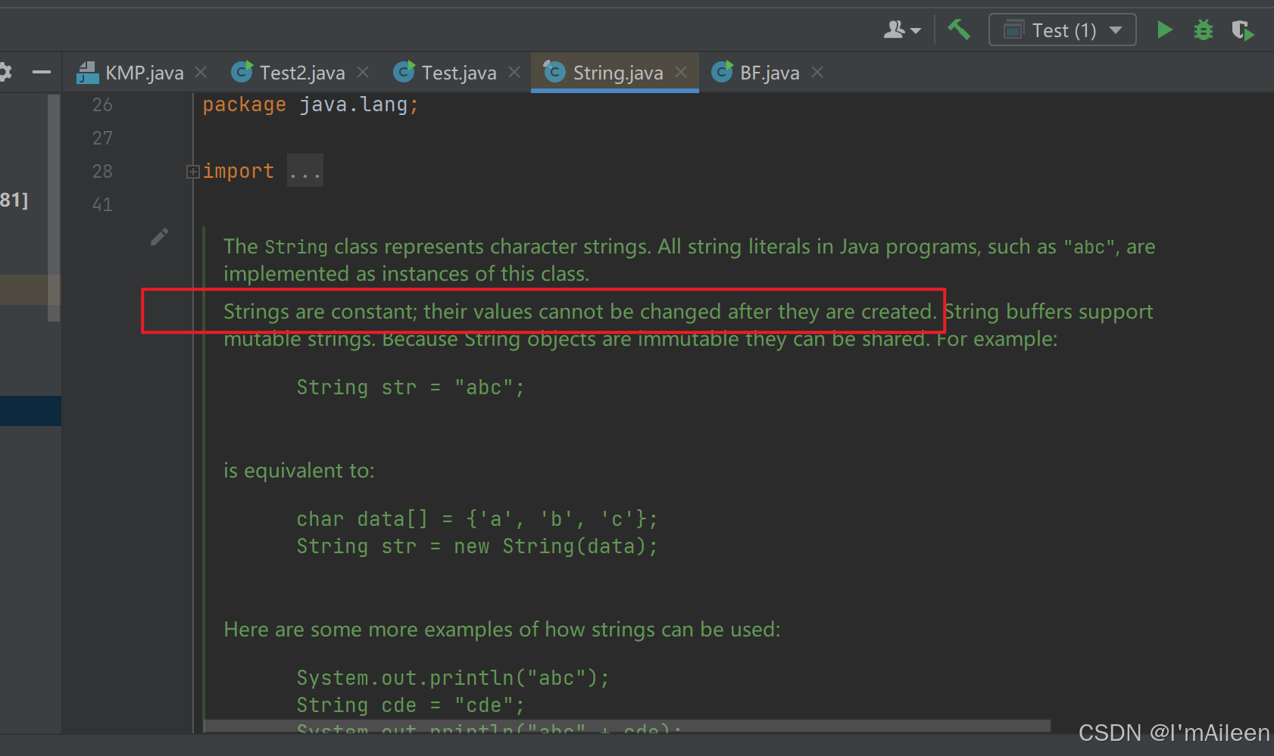Image resolution: width=1274 pixels, height=756 pixels.
Task: Expand the folded import block
Action: pyautogui.click(x=193, y=172)
